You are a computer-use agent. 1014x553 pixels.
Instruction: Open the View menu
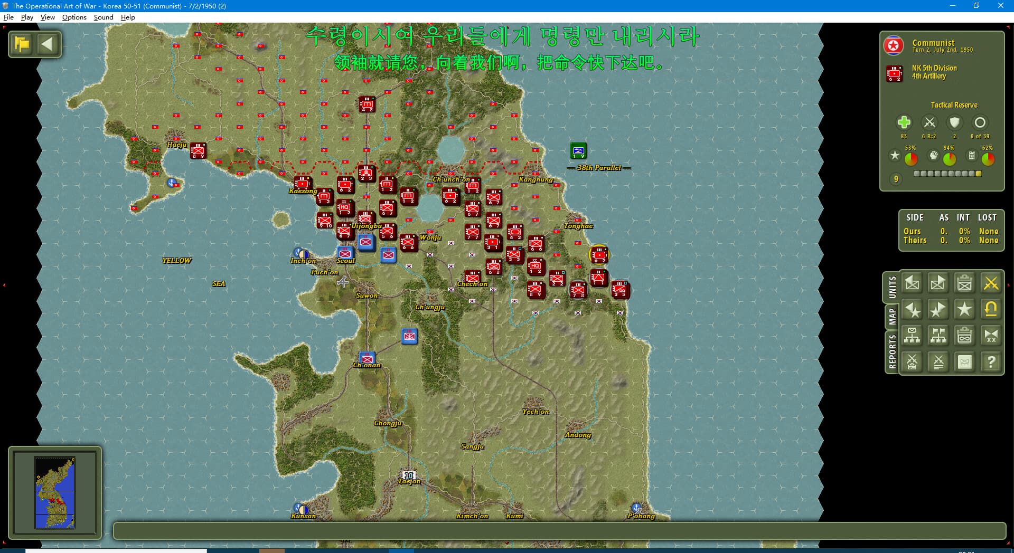click(x=48, y=17)
